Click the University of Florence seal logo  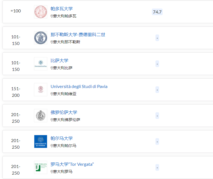pos(41,116)
